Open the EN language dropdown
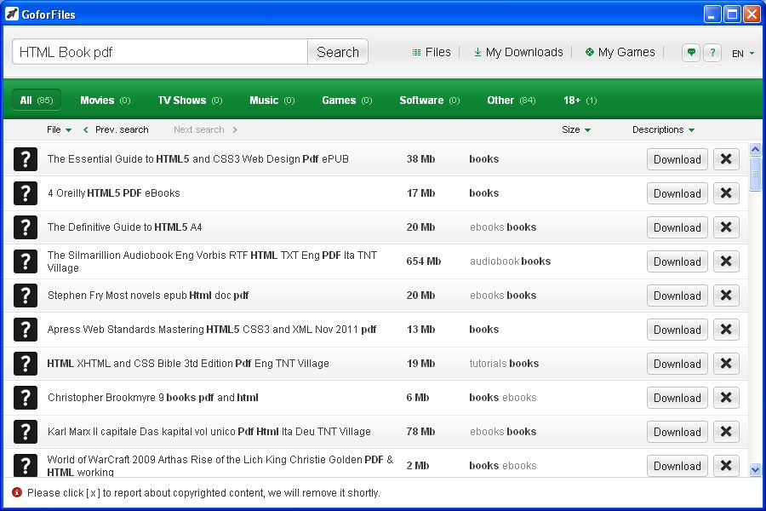766x511 pixels. [743, 54]
